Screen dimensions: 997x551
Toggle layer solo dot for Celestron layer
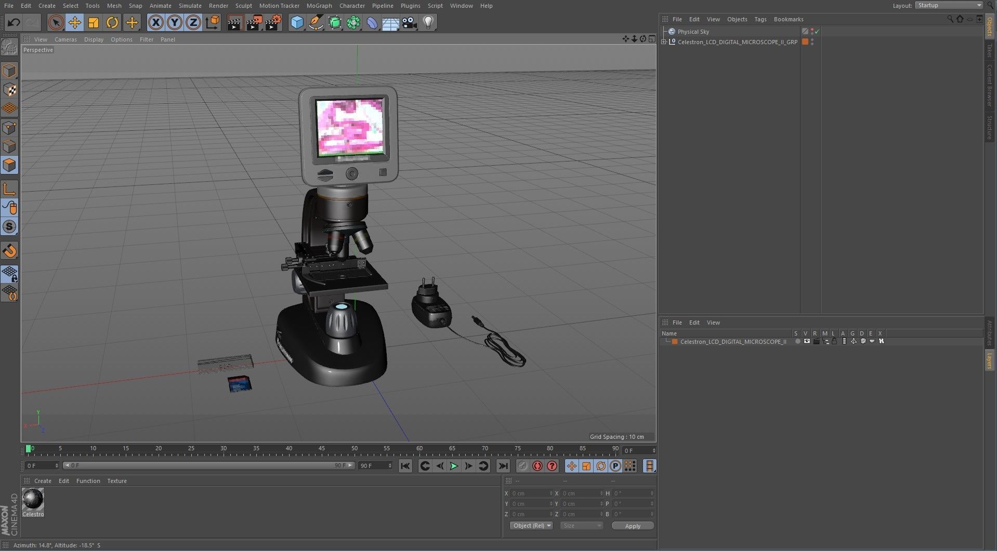tap(797, 341)
